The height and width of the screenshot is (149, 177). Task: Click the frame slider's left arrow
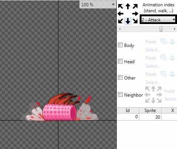pos(120,29)
